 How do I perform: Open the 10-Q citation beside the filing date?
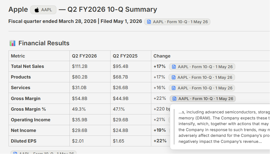(177, 22)
